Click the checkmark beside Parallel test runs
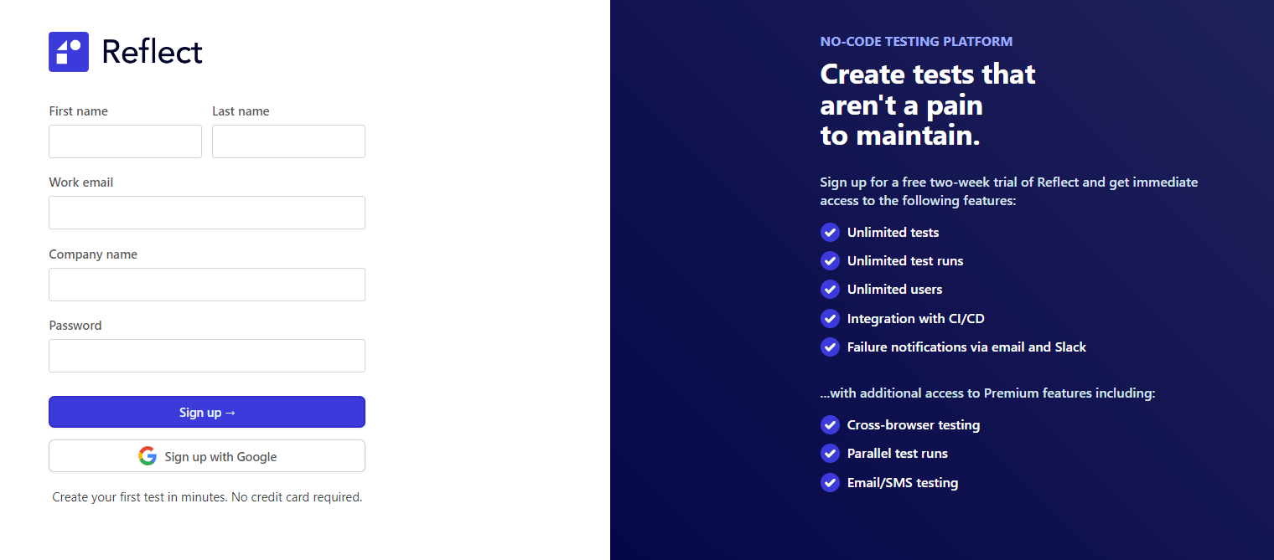Viewport: 1274px width, 560px height. click(x=830, y=453)
